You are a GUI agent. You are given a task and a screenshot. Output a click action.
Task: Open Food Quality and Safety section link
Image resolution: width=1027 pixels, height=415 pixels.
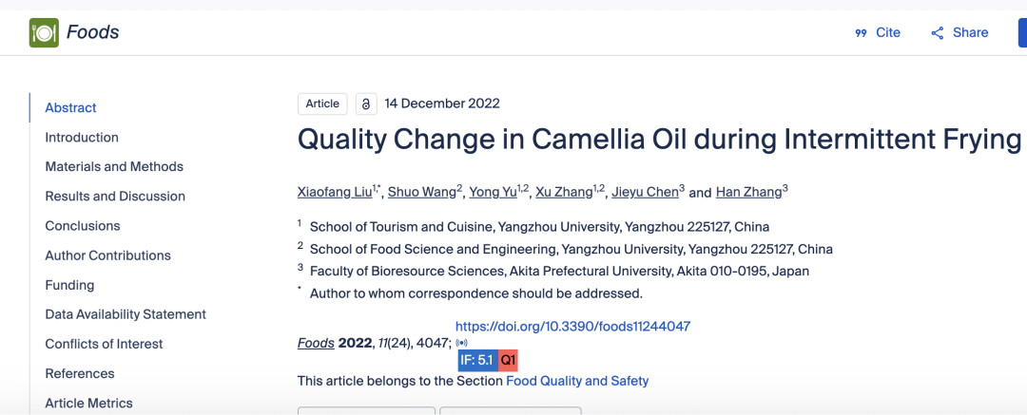click(577, 381)
